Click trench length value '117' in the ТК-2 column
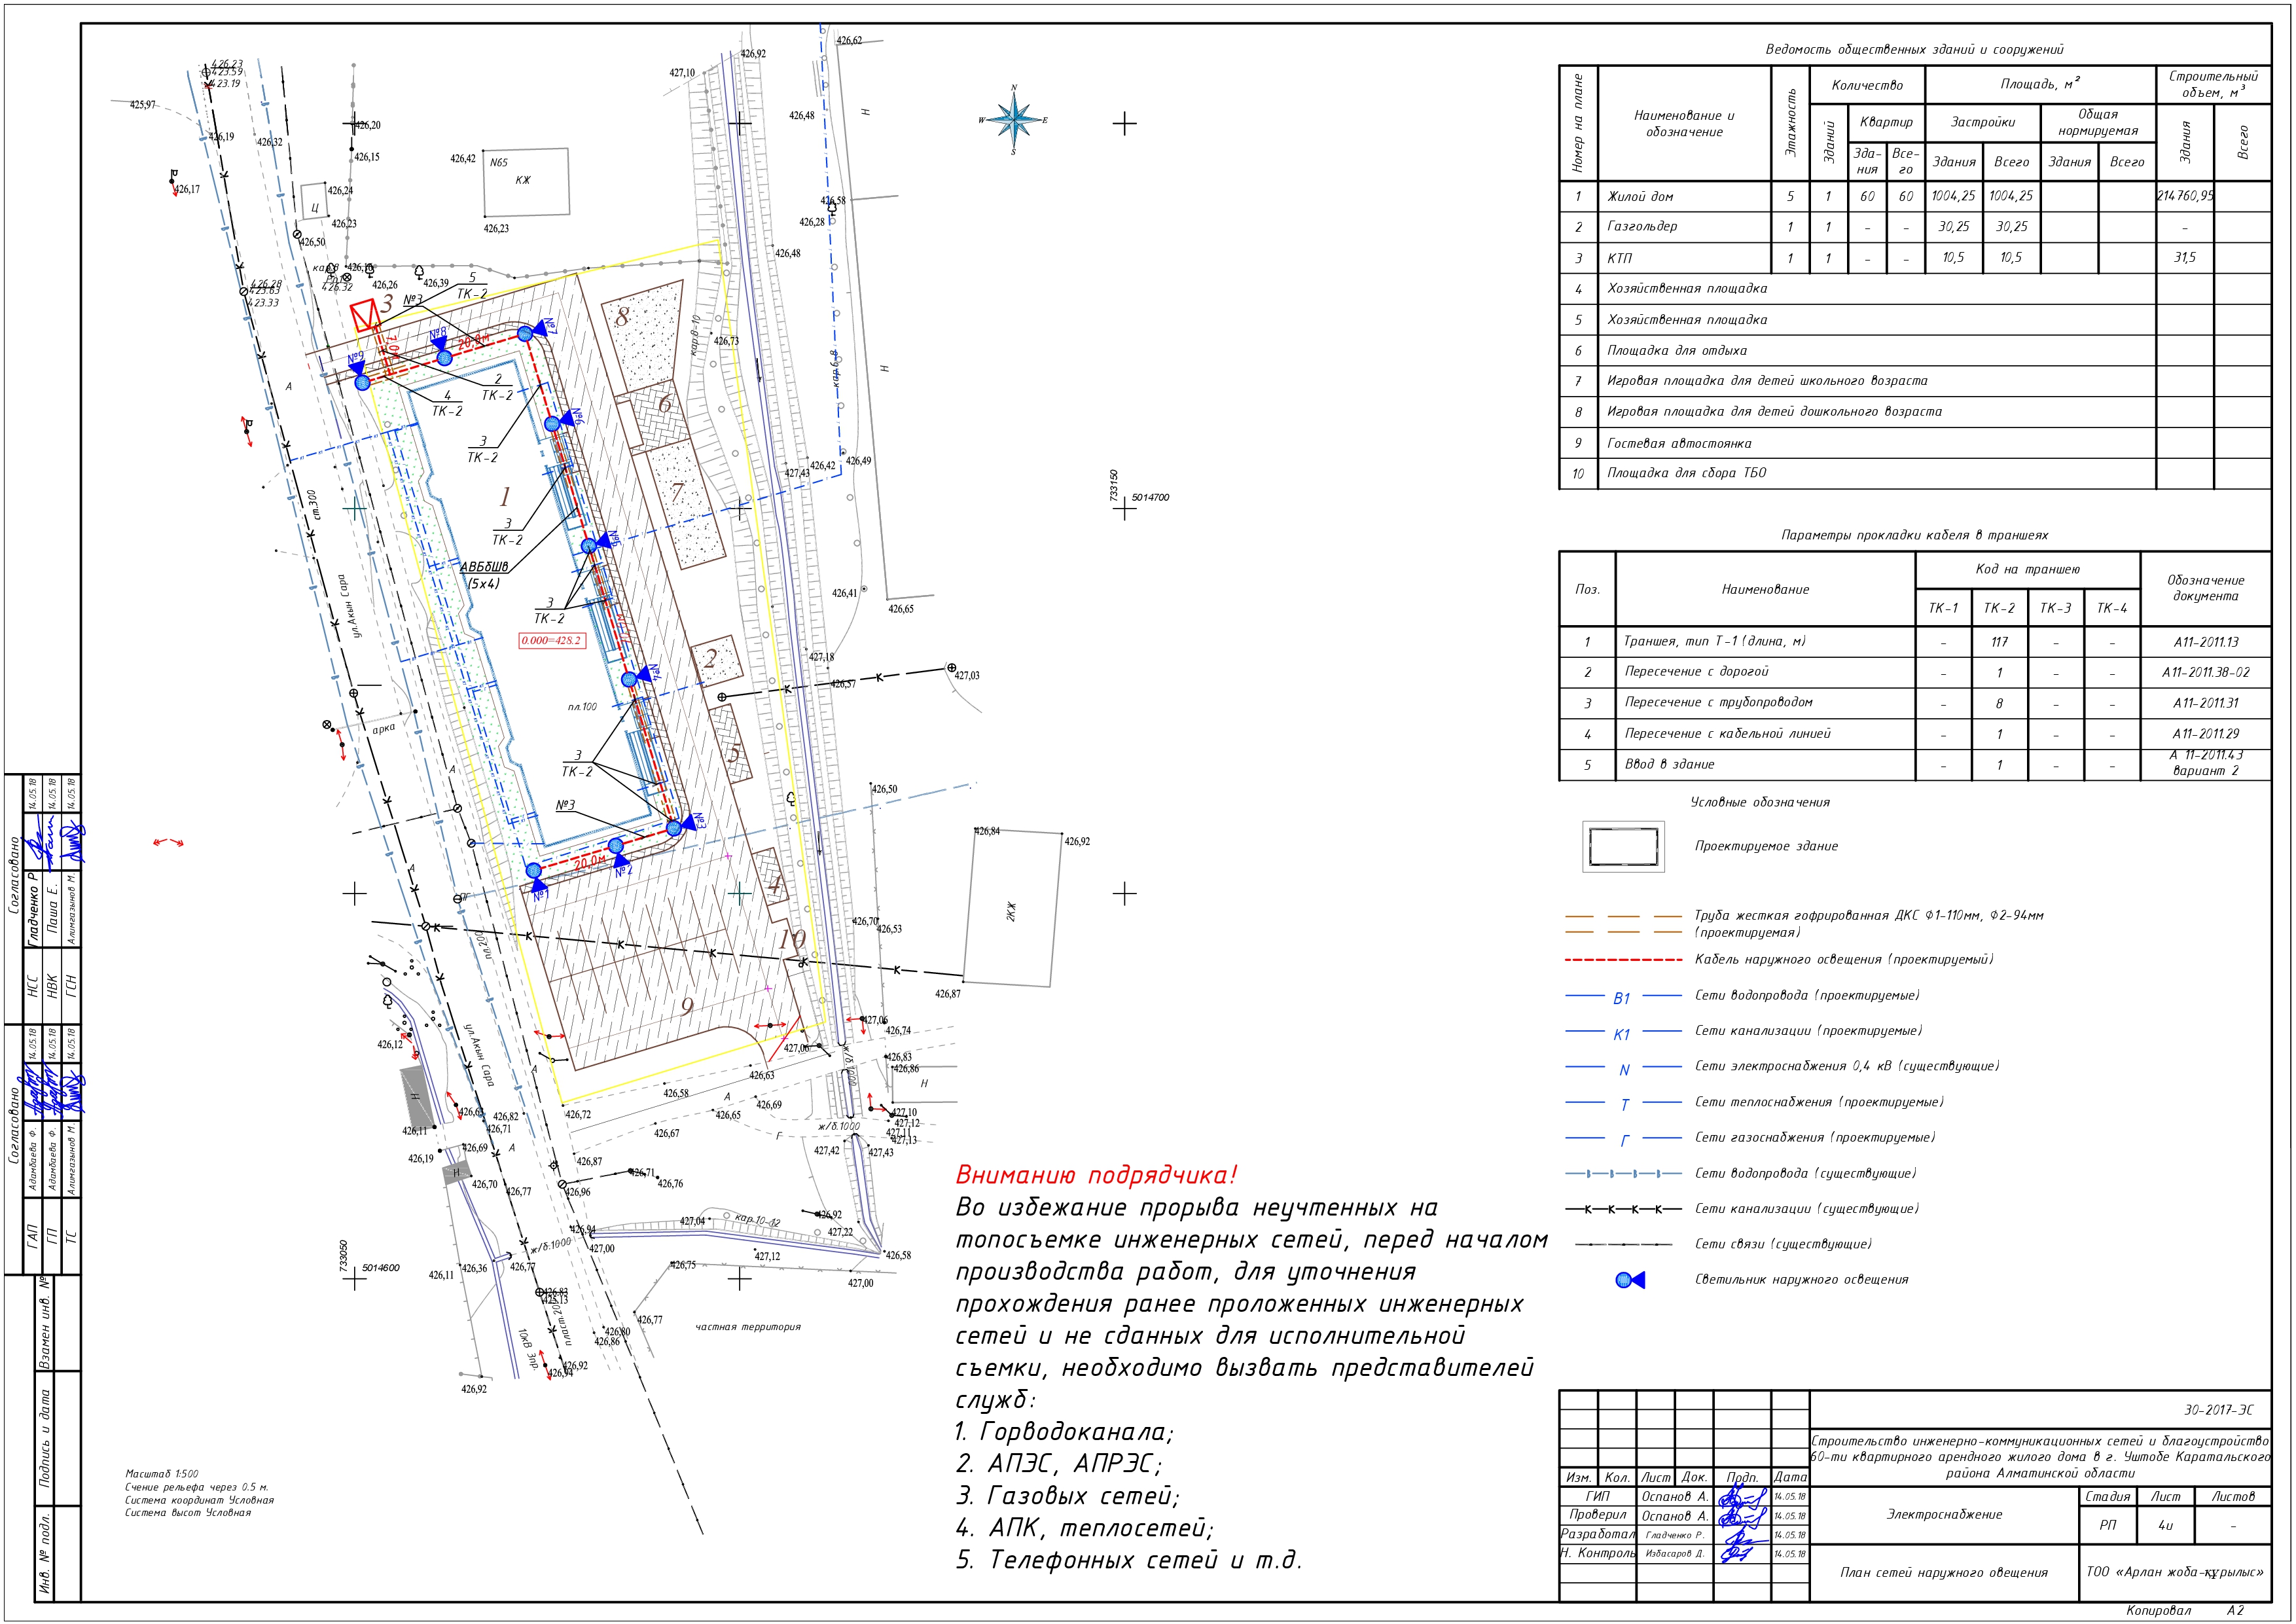2296x1624 pixels. click(1999, 642)
